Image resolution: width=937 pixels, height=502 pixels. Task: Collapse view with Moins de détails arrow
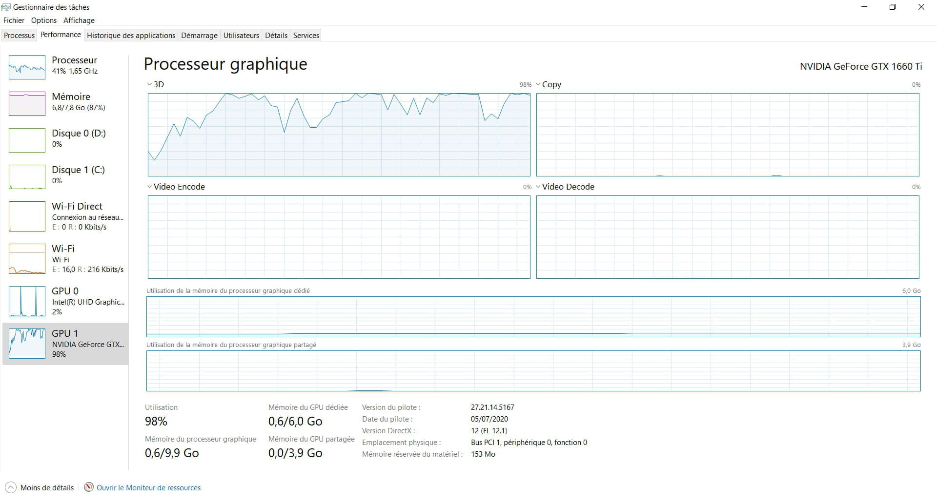10,487
